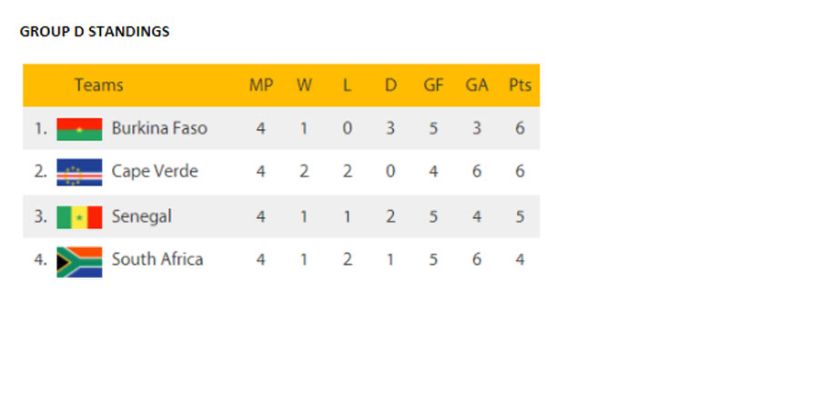Click the Senegal flag icon
The height and width of the screenshot is (409, 819).
click(x=79, y=216)
